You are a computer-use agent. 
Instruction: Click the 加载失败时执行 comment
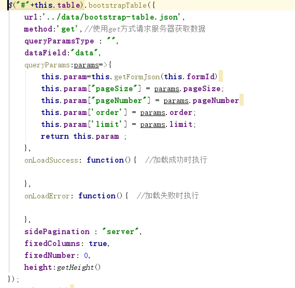(x=167, y=196)
